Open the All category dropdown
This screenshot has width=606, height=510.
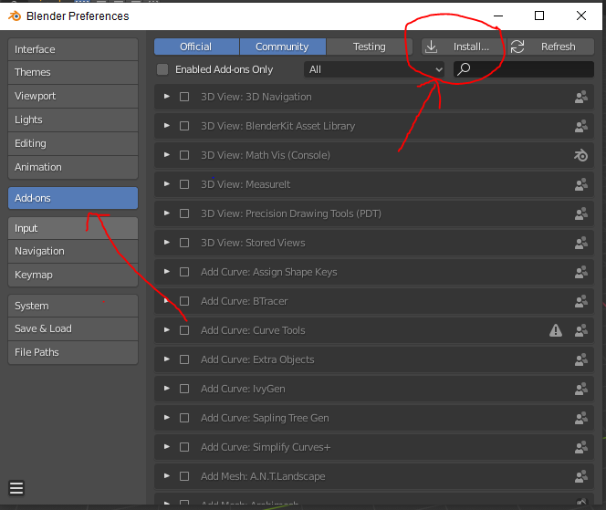[374, 69]
